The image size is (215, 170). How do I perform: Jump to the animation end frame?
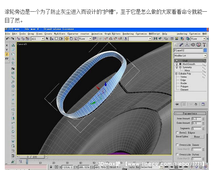[x=186, y=167]
